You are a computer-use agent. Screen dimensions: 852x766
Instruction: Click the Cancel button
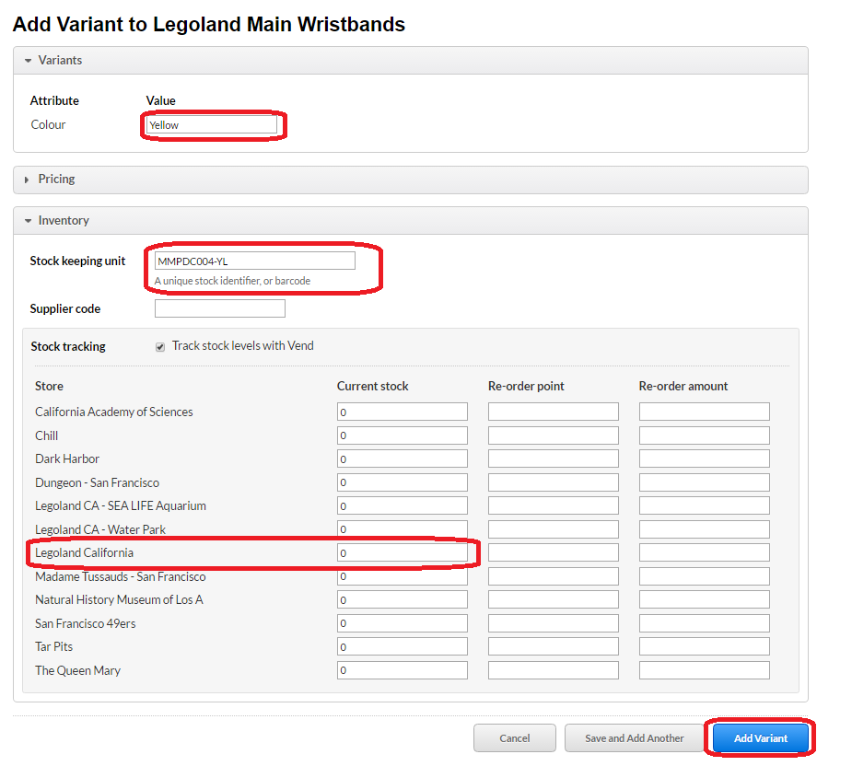point(515,737)
